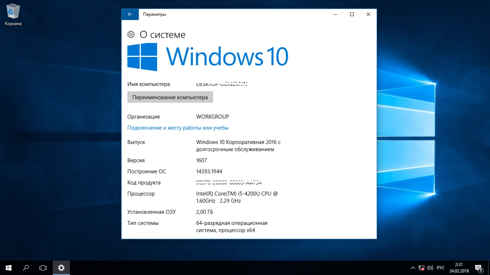Select the Settings gear taskbar button

coord(61,268)
